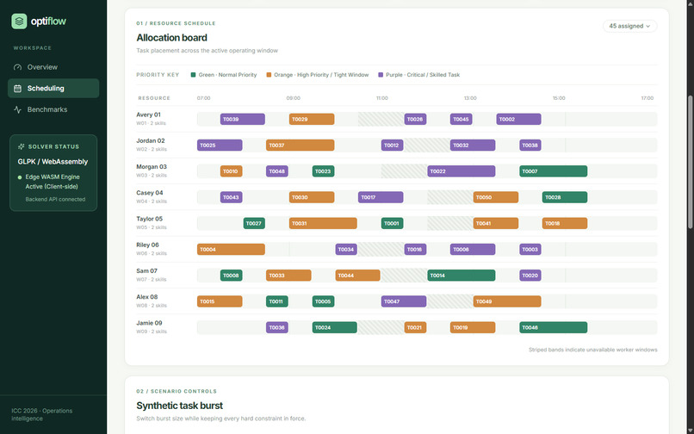Select task T0021 on the board

point(415,328)
